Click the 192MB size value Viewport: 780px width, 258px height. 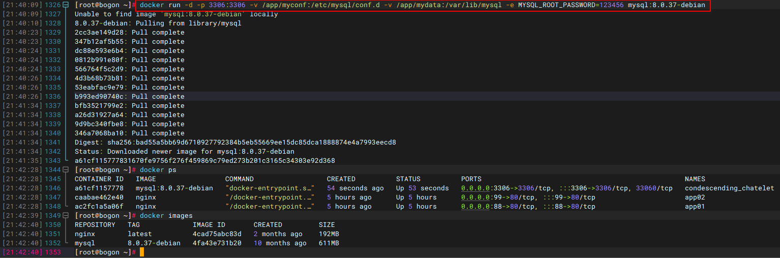click(329, 234)
